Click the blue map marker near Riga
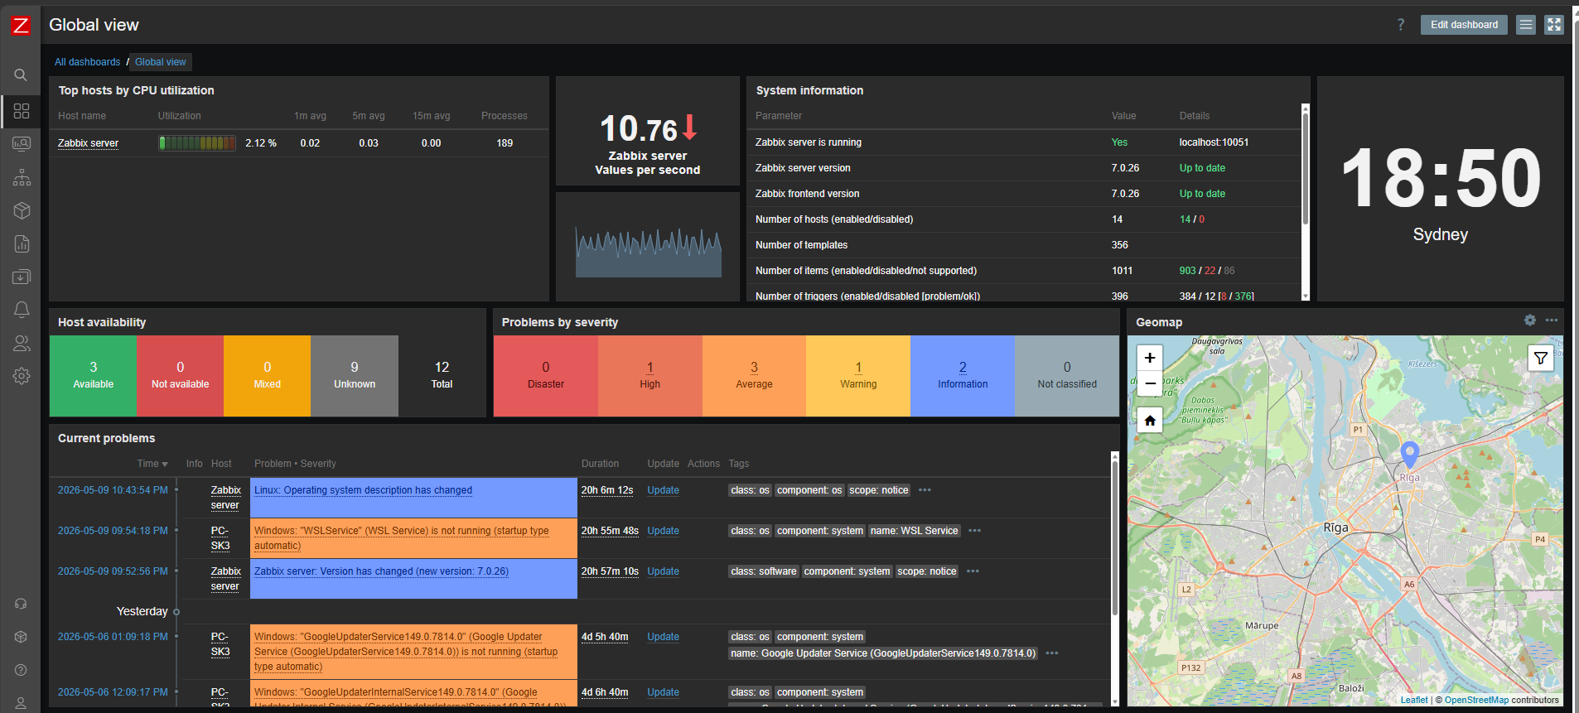 pos(1410,454)
